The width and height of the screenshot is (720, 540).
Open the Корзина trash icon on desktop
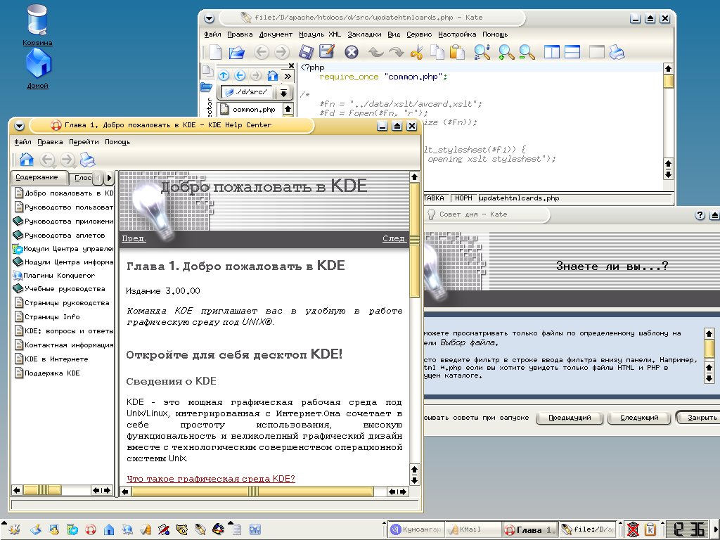pos(37,21)
